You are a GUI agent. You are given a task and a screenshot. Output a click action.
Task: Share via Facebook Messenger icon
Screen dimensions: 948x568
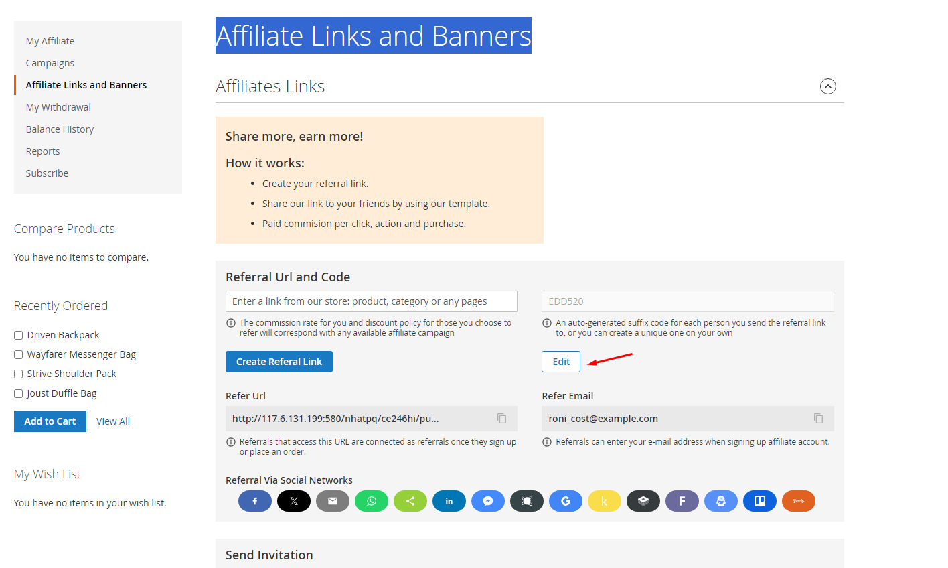point(488,501)
